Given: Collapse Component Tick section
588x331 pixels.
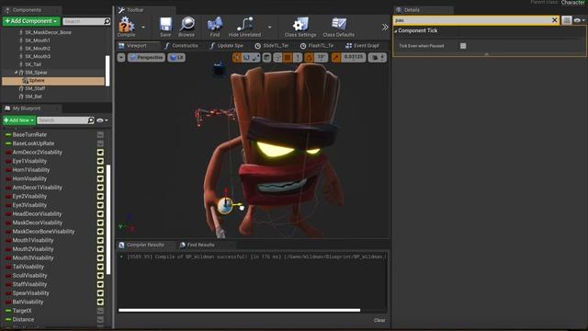Looking at the screenshot, I should click(x=396, y=31).
